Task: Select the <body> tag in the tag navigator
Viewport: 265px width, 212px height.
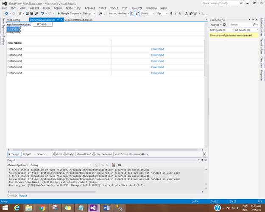Action: [x=70, y=154]
